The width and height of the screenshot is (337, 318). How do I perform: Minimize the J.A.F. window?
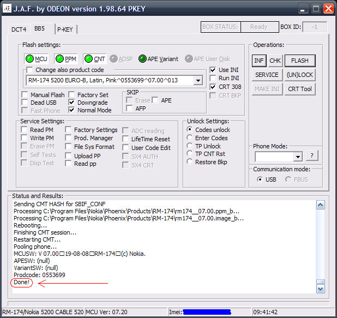click(x=303, y=9)
